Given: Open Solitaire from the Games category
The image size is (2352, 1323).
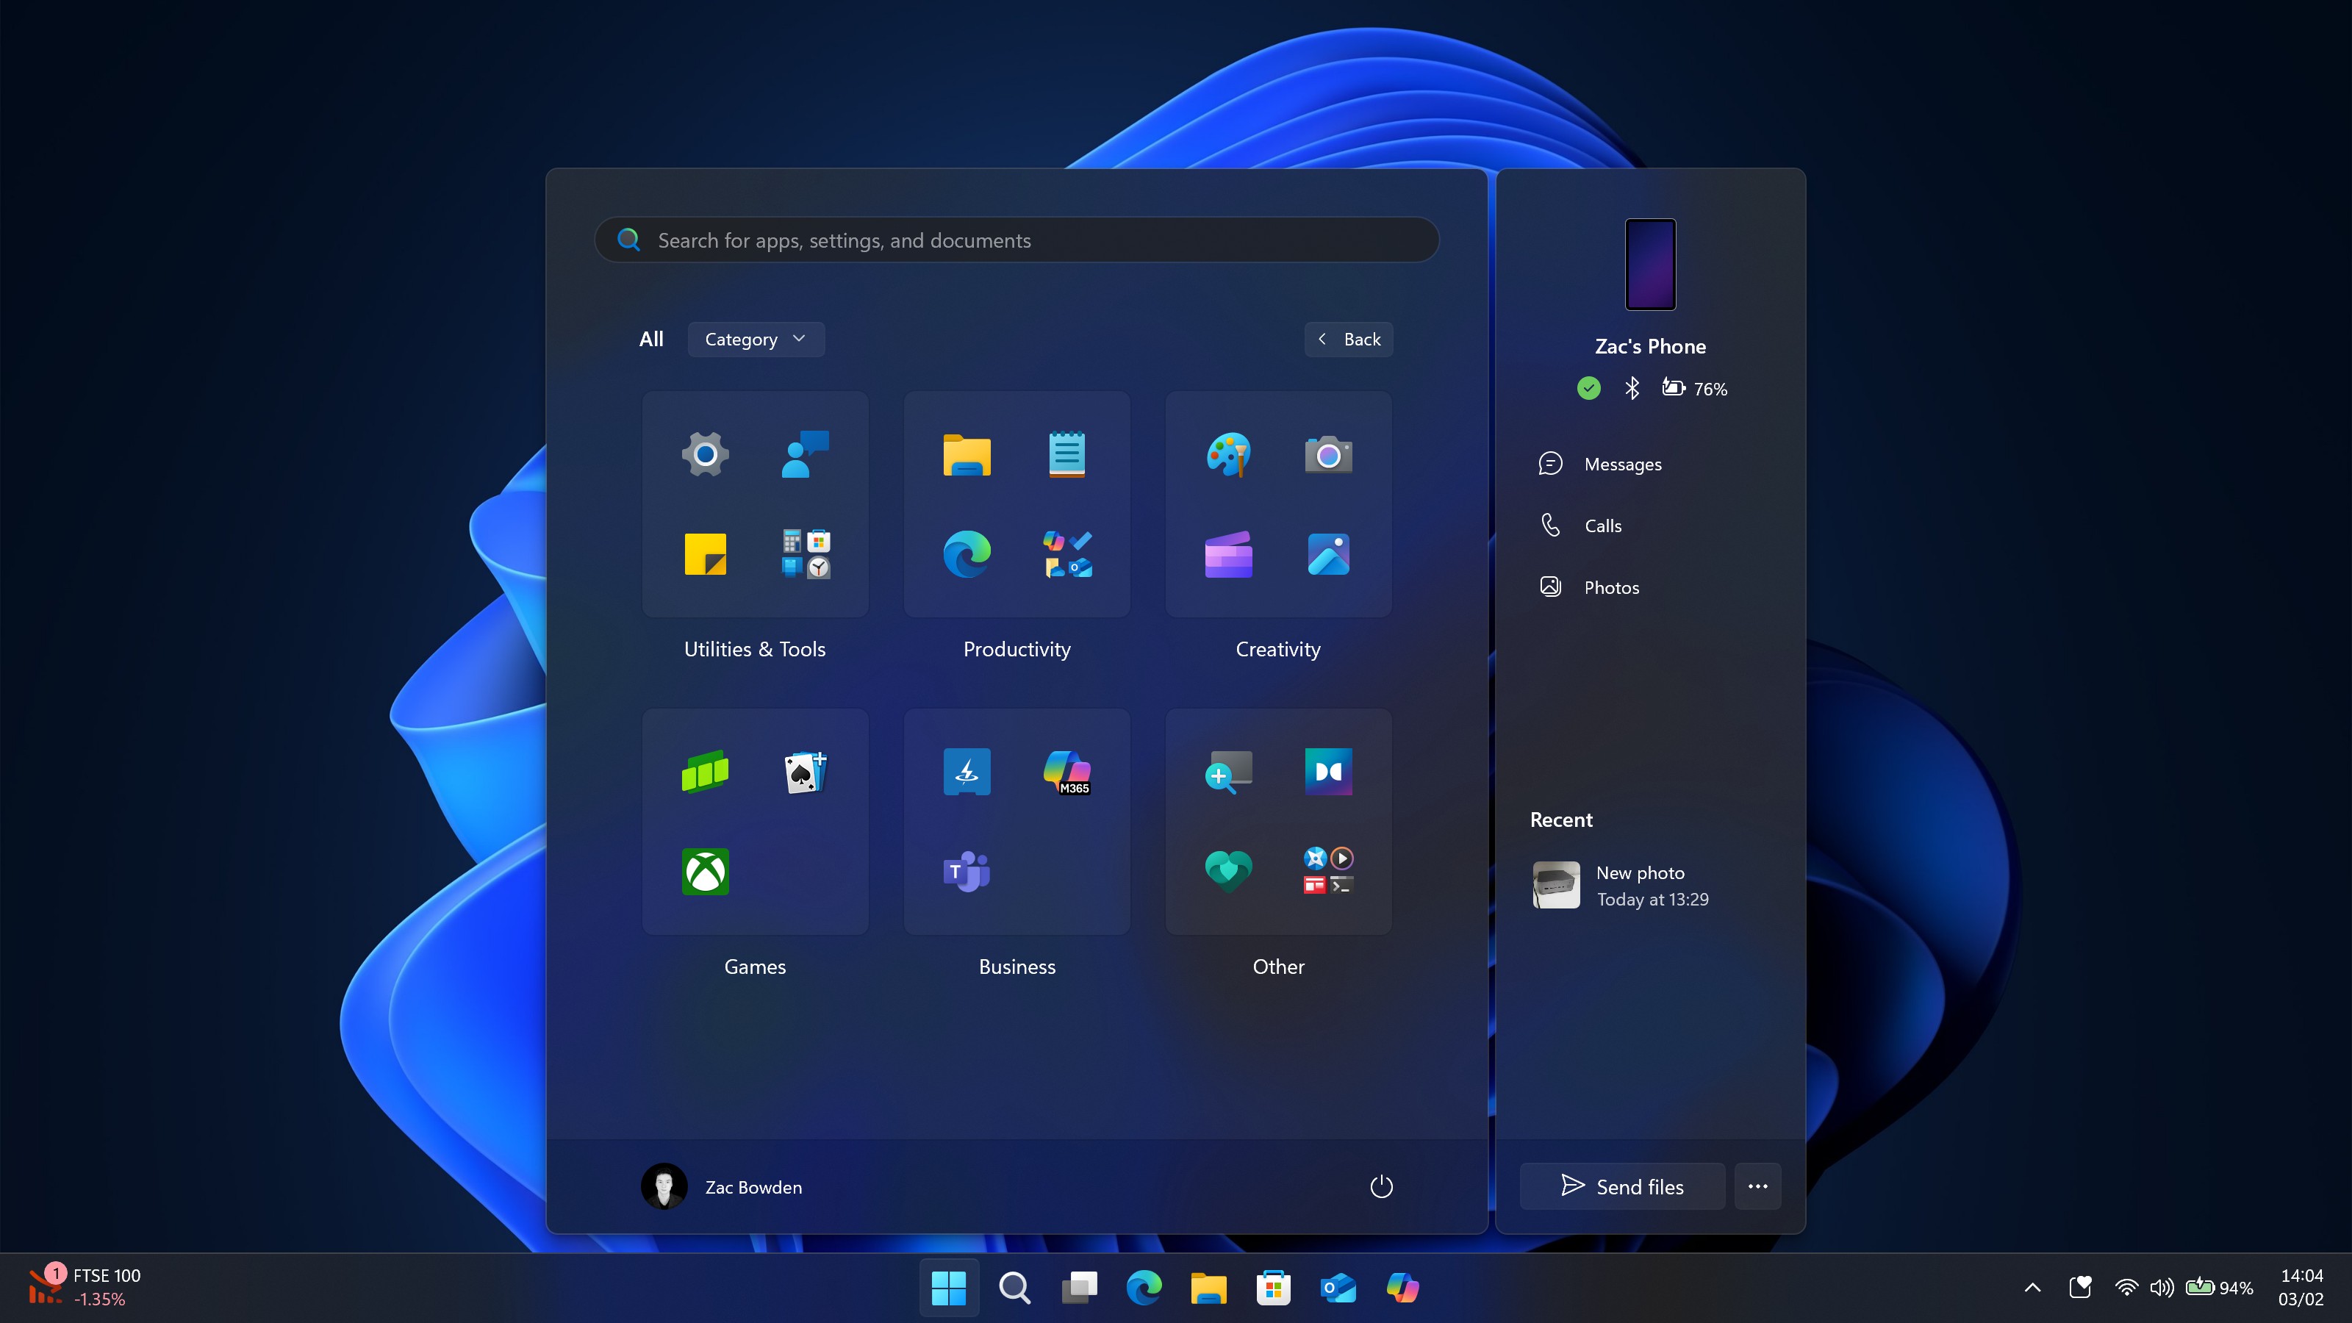Looking at the screenshot, I should click(804, 772).
